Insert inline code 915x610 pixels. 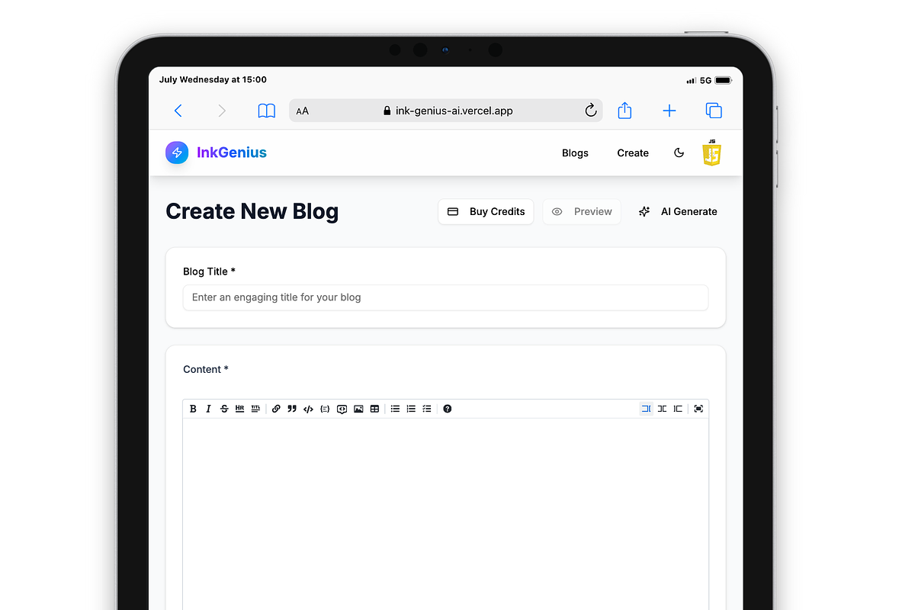coord(308,409)
